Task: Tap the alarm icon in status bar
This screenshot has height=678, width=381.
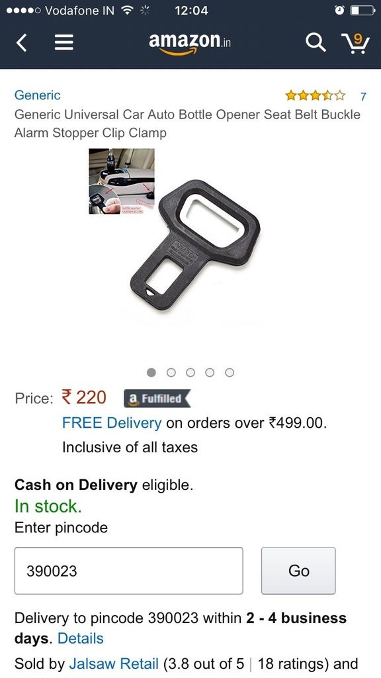Action: [x=339, y=11]
